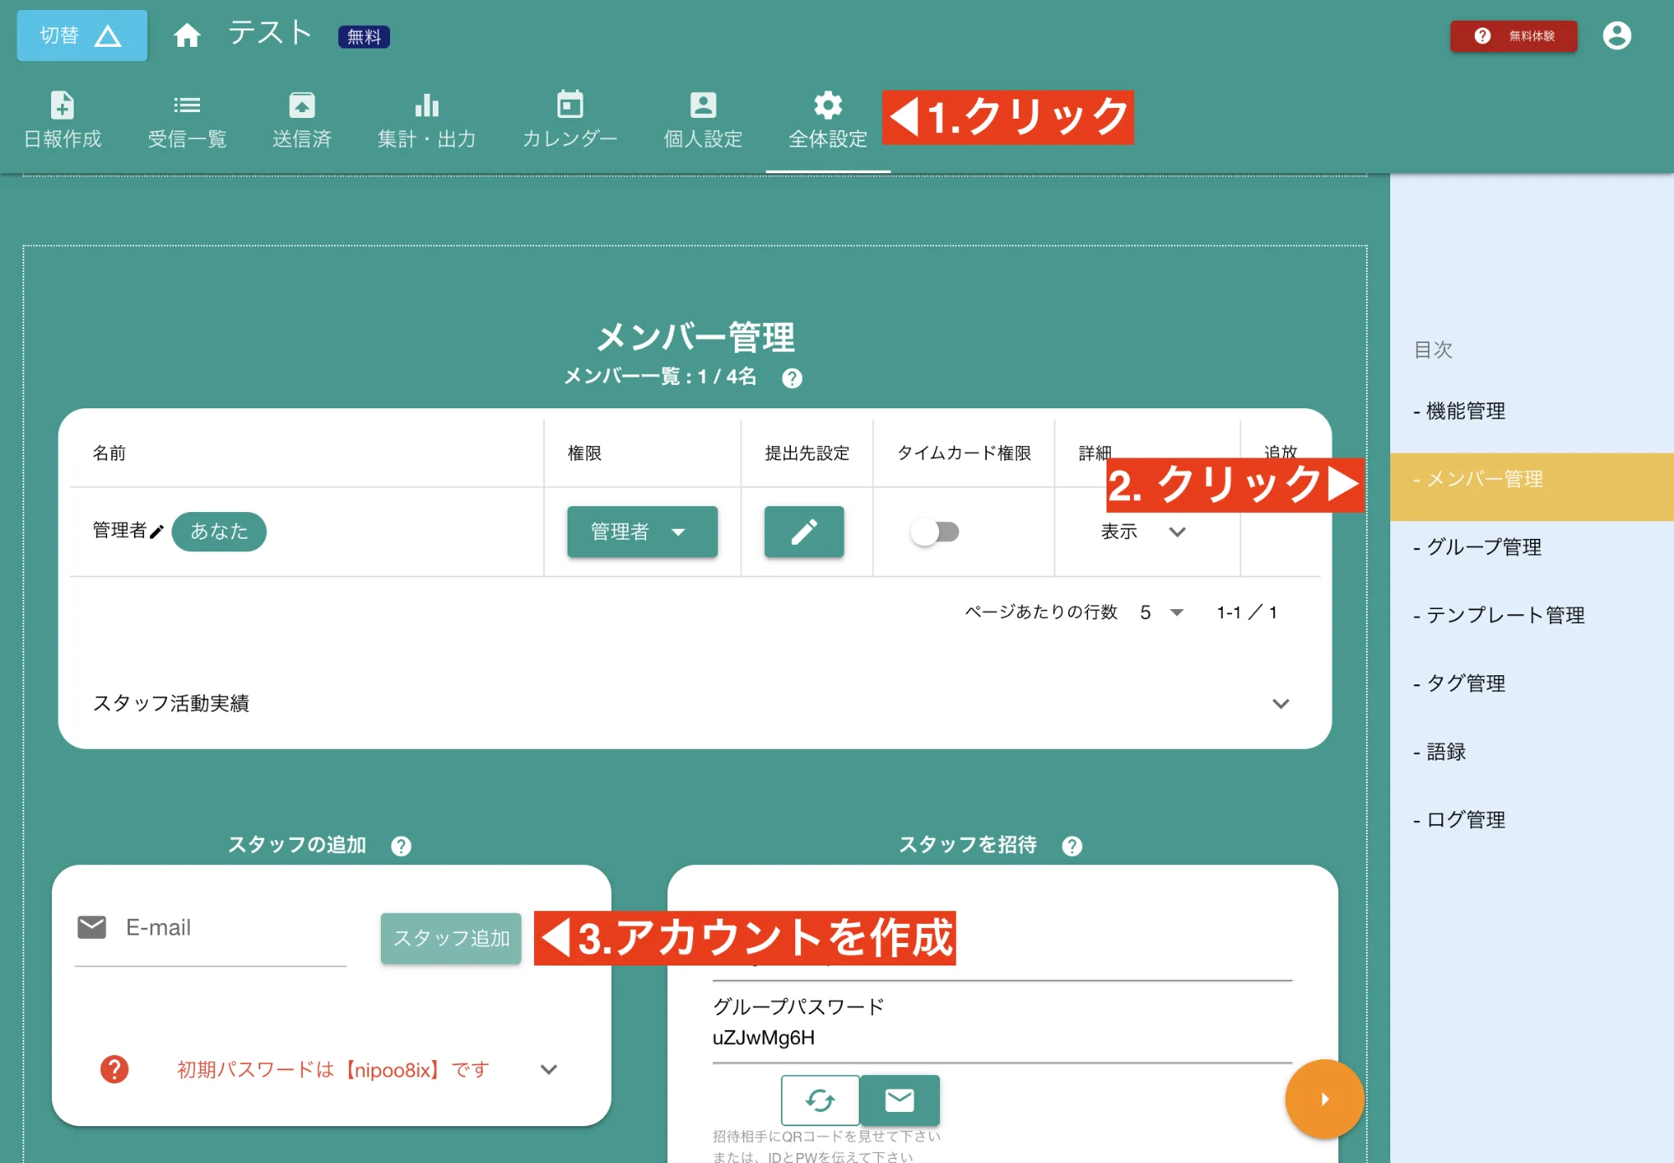Image resolution: width=1674 pixels, height=1163 pixels.
Task: Change rows per page from 5
Action: pyautogui.click(x=1160, y=612)
